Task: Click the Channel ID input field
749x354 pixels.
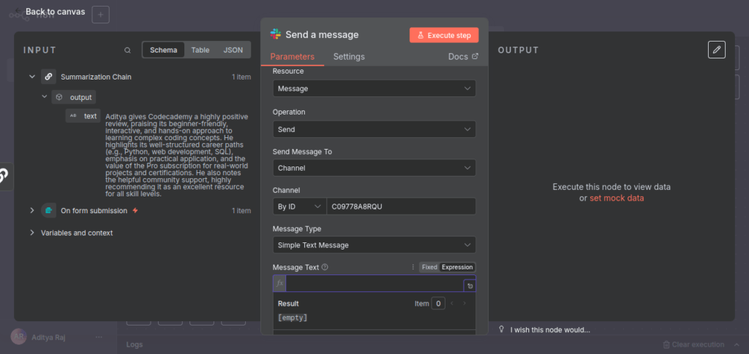Action: 400,207
